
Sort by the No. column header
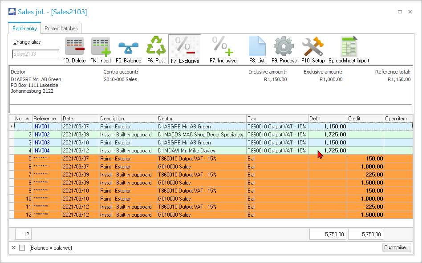pos(22,119)
